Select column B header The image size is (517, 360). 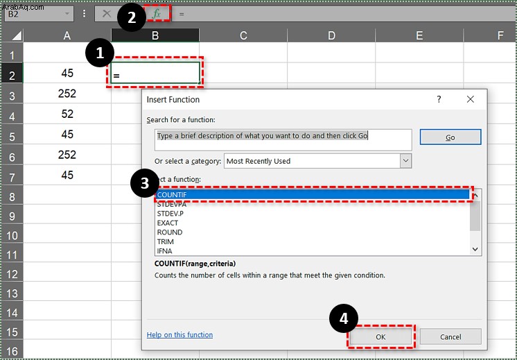tap(155, 35)
